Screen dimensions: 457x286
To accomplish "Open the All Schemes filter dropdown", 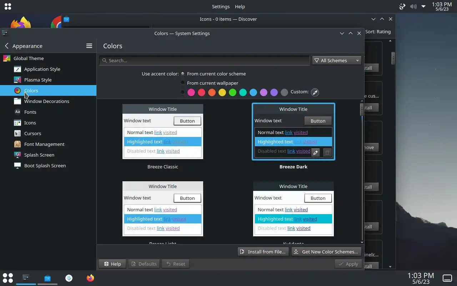I will [337, 60].
